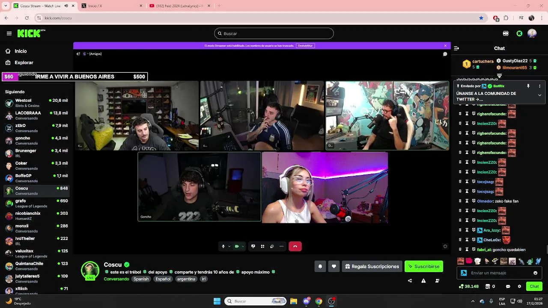Click Regala Suscripciones button
The width and height of the screenshot is (548, 308).
(372, 267)
